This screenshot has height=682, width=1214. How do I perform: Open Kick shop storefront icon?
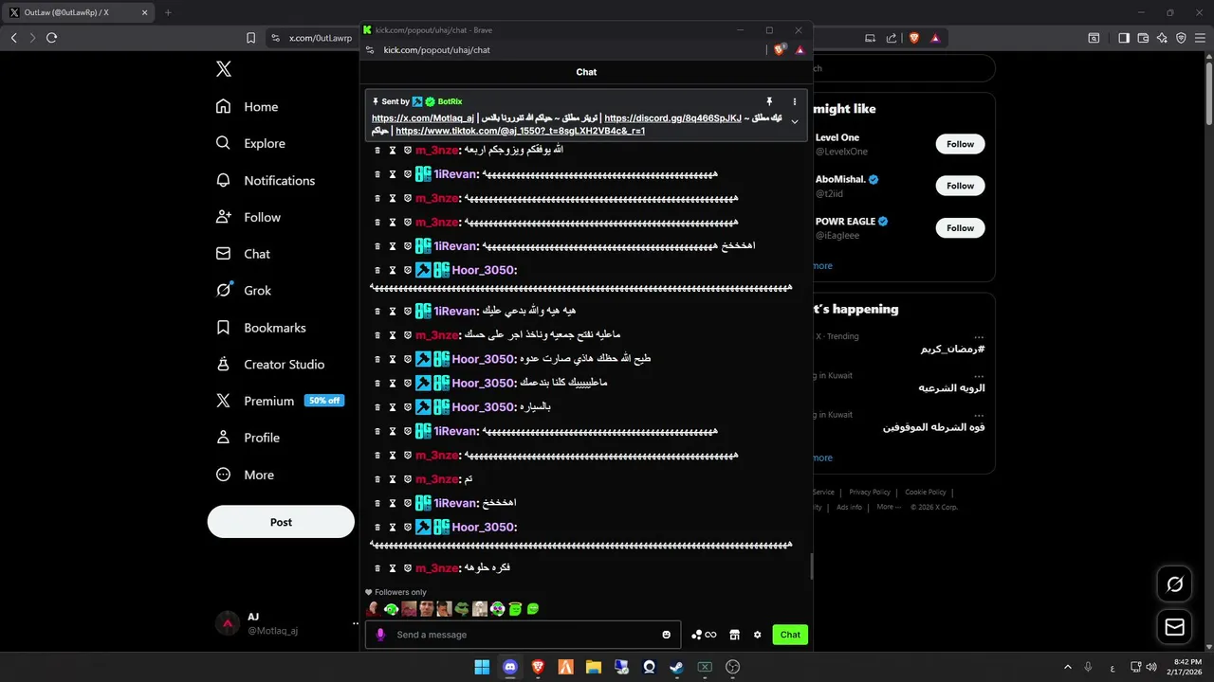734,635
